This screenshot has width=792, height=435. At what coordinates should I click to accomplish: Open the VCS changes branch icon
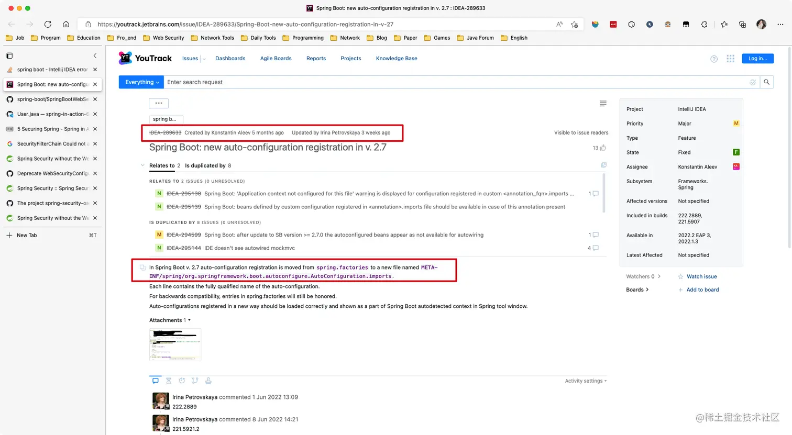(195, 381)
